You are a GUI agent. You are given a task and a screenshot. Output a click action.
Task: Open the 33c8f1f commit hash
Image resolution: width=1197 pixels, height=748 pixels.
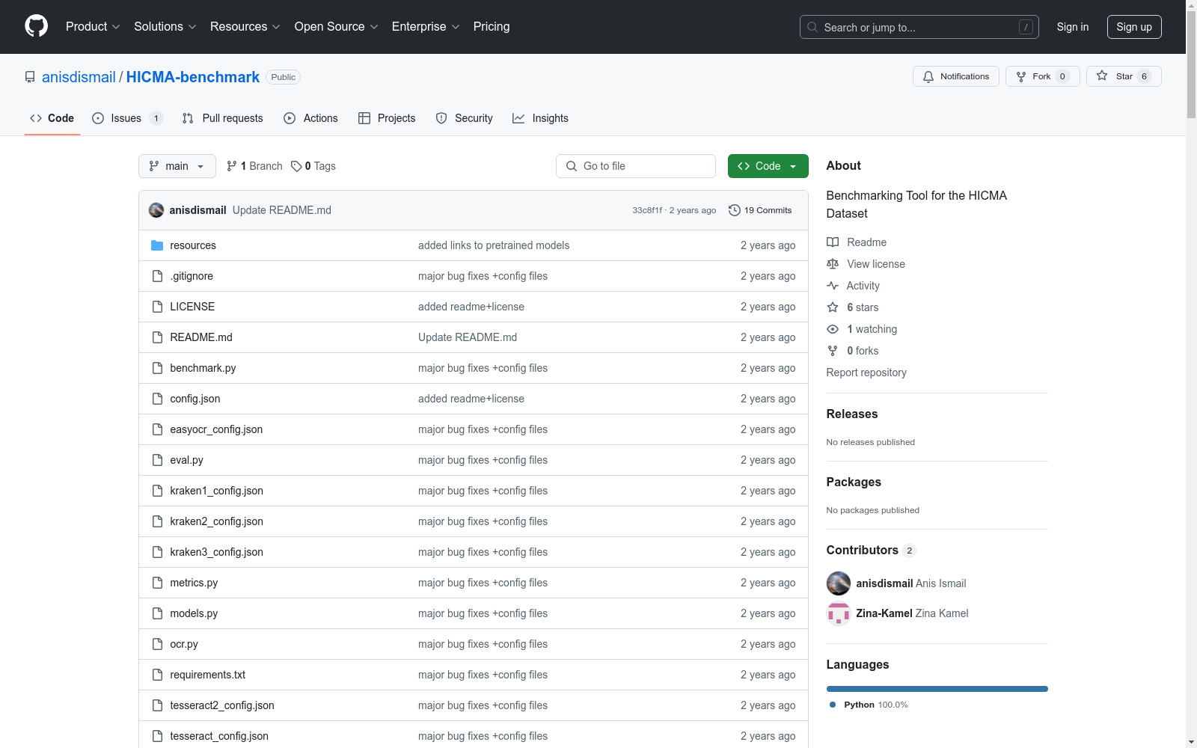tap(647, 210)
